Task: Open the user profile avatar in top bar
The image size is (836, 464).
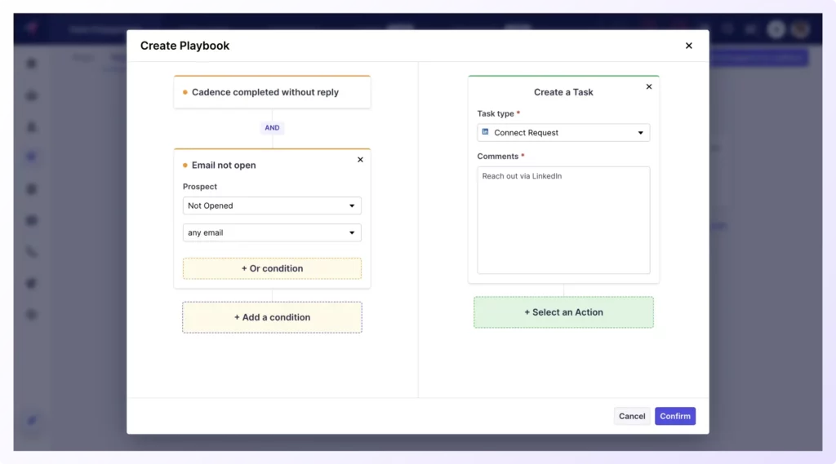Action: click(799, 29)
